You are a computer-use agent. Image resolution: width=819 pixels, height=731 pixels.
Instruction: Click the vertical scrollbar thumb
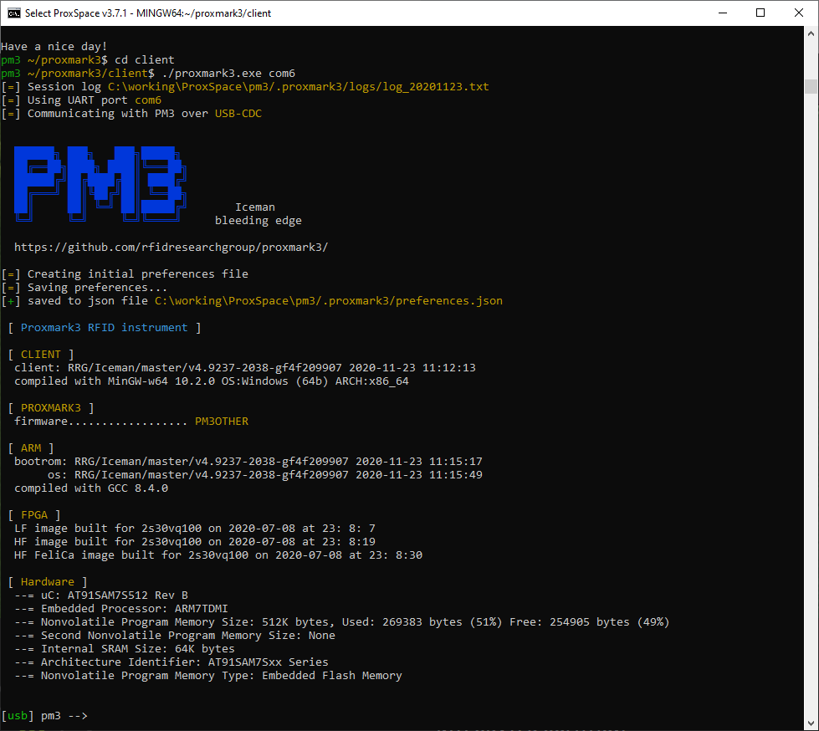[811, 86]
